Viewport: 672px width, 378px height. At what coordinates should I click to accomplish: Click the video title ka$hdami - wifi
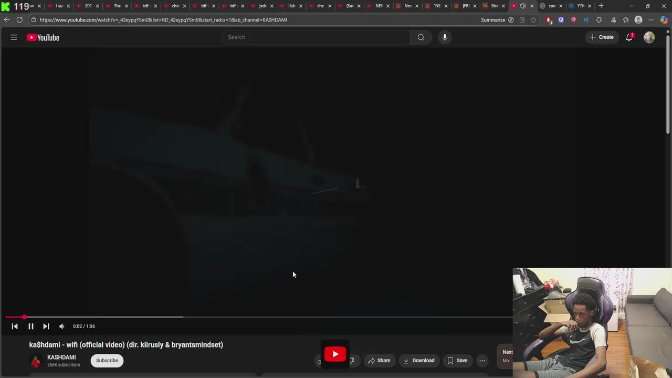point(126,345)
